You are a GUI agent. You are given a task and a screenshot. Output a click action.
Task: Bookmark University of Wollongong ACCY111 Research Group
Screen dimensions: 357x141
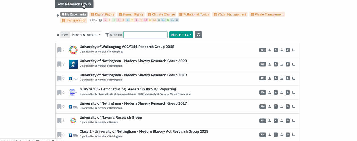tap(59, 50)
